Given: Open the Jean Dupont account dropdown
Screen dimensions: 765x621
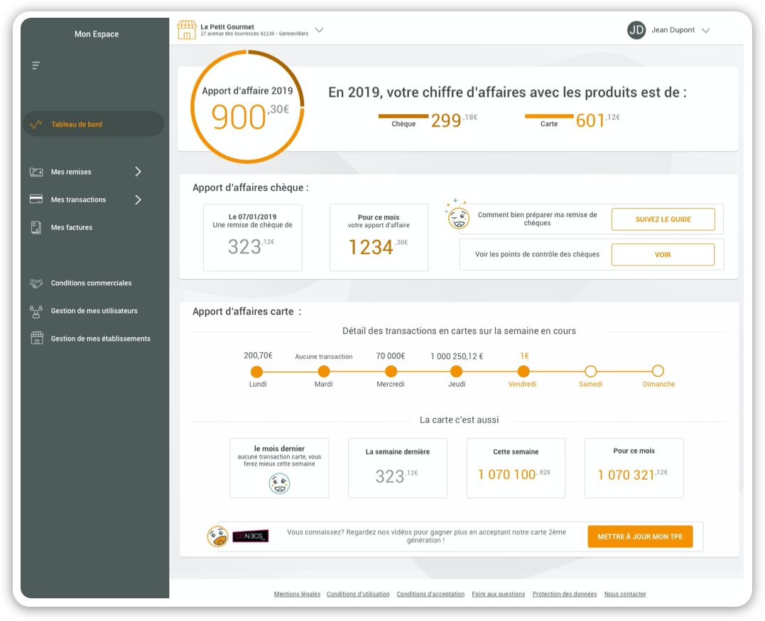Looking at the screenshot, I should click(x=705, y=31).
